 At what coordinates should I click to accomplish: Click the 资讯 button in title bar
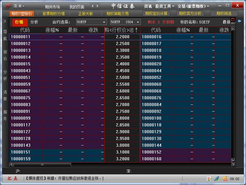point(148,7)
